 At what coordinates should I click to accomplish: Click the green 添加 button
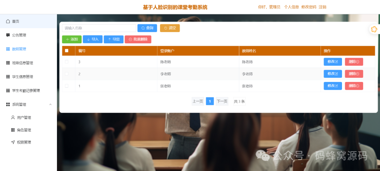click(x=72, y=39)
